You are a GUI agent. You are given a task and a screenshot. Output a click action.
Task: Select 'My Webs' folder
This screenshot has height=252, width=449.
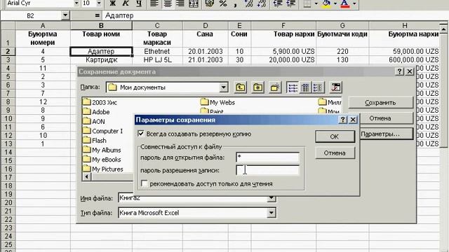[217, 102]
